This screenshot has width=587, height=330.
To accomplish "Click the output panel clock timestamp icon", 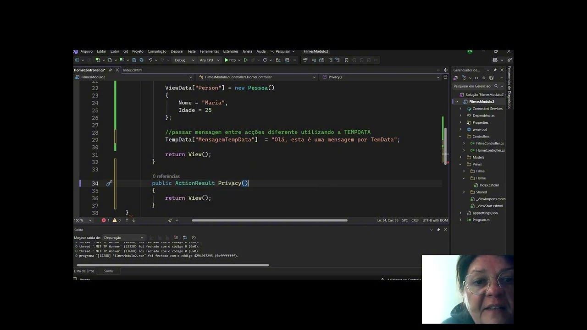I will click(194, 238).
